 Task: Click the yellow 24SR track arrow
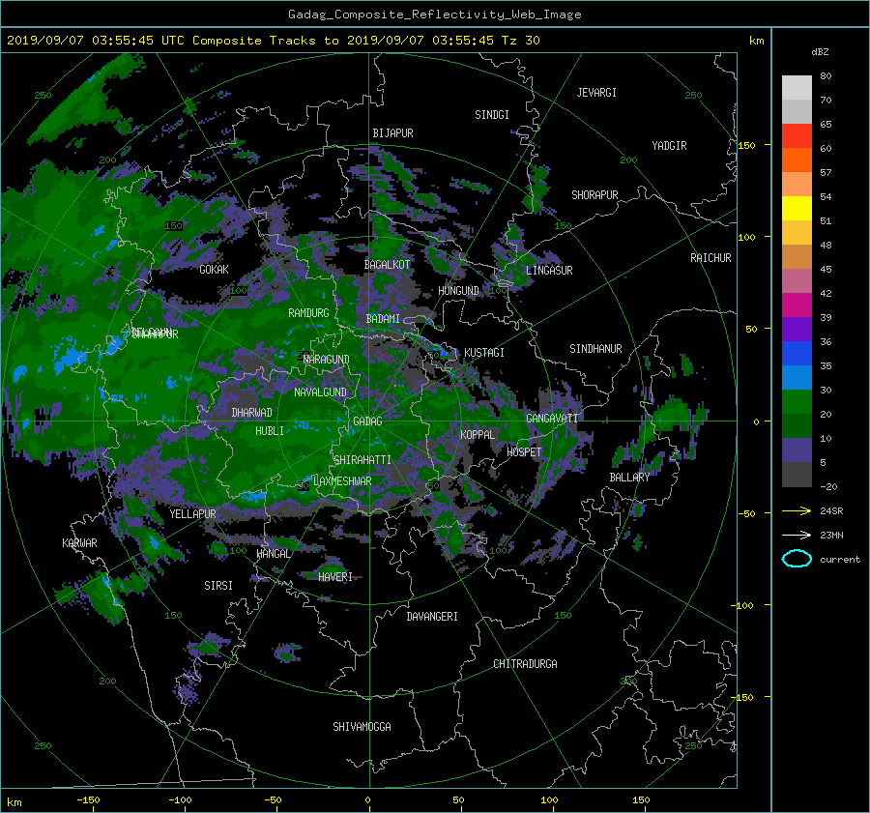(x=797, y=510)
